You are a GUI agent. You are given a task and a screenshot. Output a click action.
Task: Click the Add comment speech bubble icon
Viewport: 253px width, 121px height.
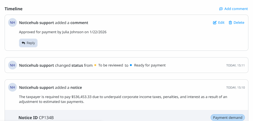221,9
